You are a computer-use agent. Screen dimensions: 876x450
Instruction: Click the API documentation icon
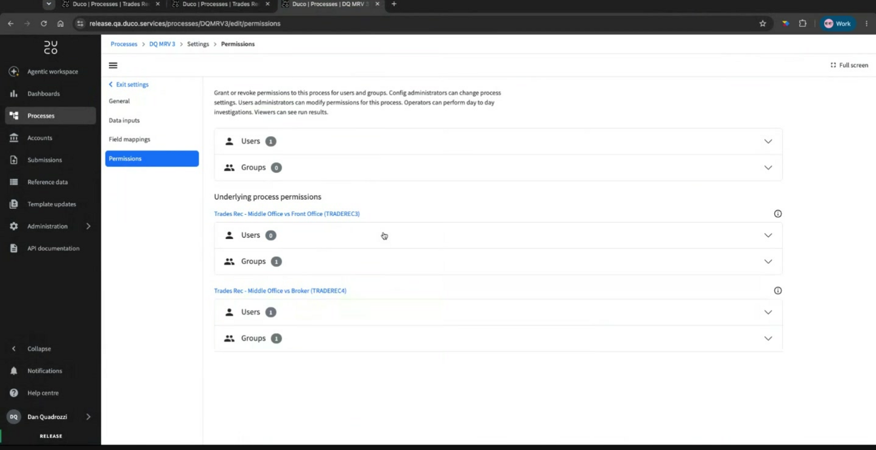click(14, 248)
